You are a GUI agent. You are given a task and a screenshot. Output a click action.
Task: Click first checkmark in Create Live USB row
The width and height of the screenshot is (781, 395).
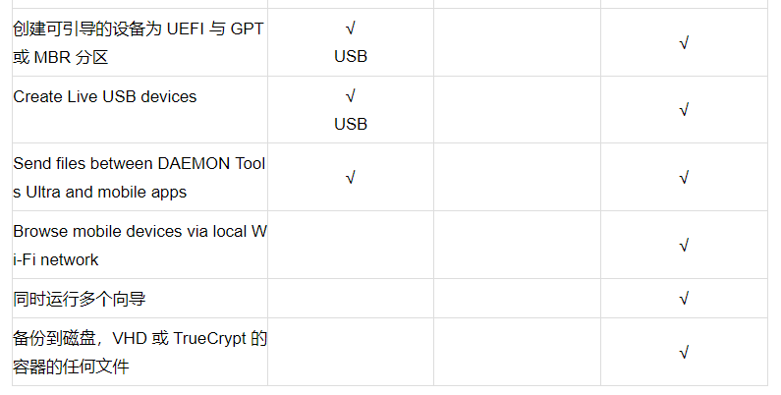[350, 95]
